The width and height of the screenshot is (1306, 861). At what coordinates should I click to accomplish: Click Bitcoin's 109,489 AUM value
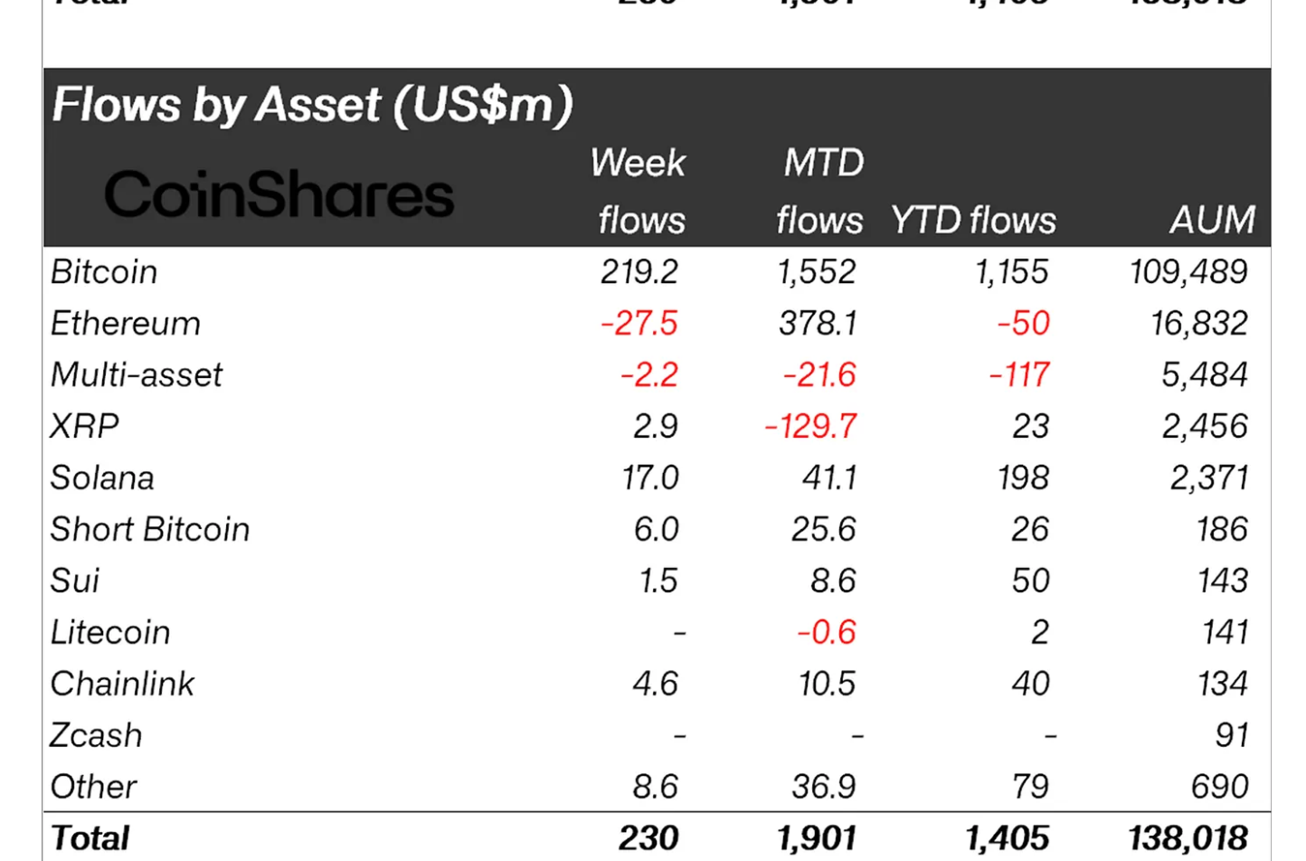pos(1188,272)
